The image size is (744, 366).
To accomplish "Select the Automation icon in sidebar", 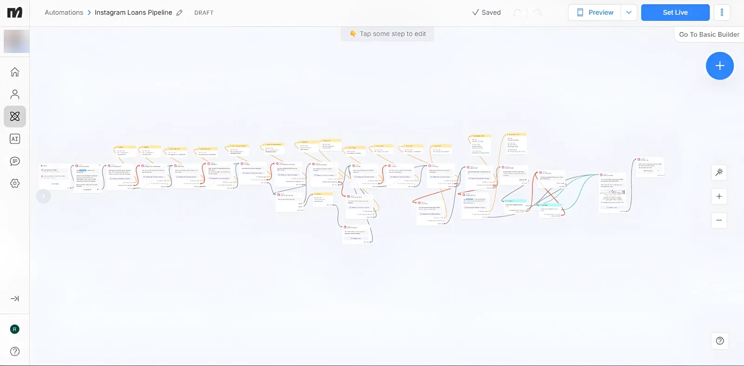I will coord(15,117).
